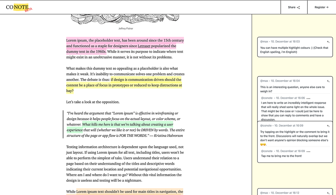Reply to max's 16:03 comment
The height and width of the screenshot is (195, 336).
coord(328,42)
